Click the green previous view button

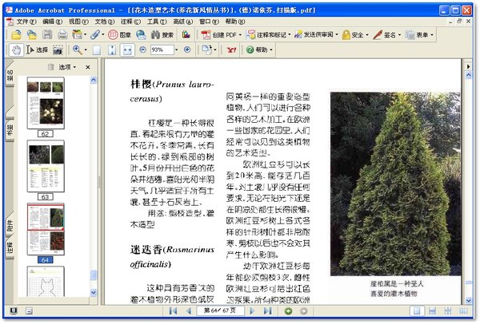click(288, 310)
